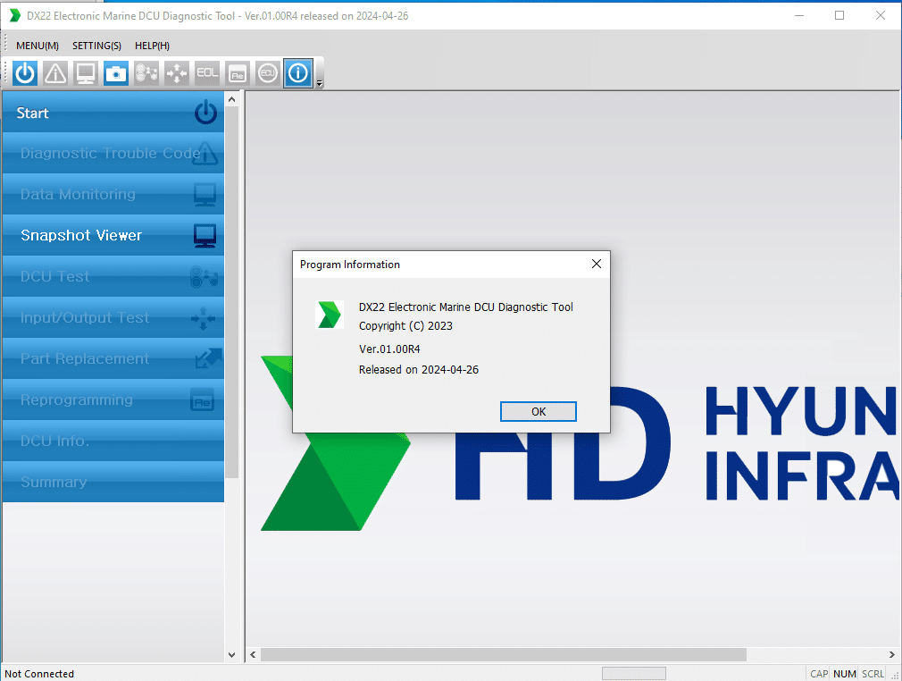Click the Input/Output arrows toolbar icon

[177, 73]
